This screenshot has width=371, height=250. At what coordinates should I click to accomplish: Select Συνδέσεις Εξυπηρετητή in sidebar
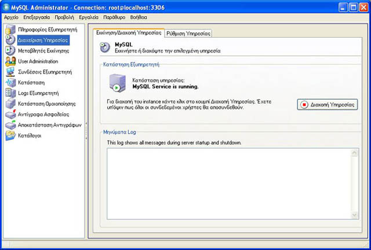pos(45,72)
